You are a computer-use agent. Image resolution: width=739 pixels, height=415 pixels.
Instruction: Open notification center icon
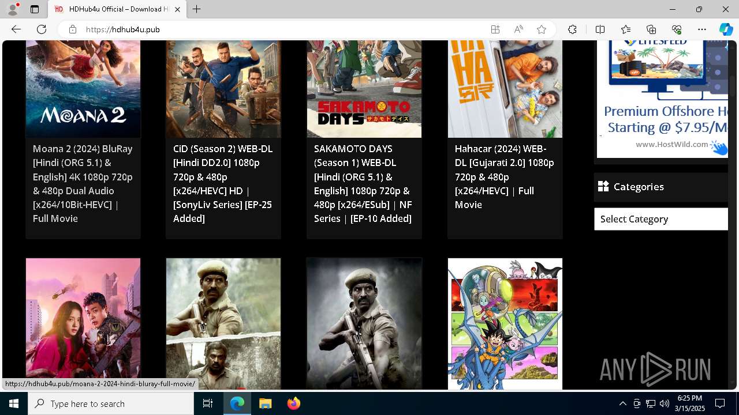click(720, 403)
